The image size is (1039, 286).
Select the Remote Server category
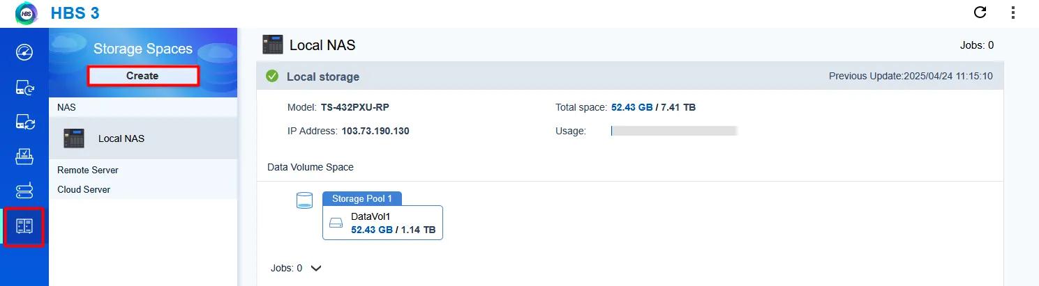click(x=88, y=170)
